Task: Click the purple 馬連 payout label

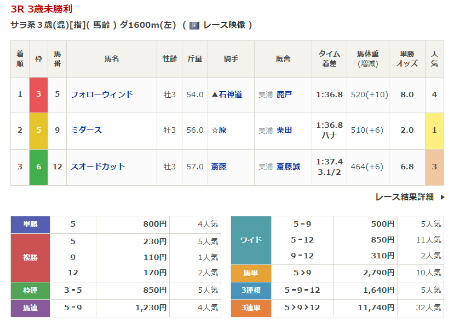Action: pos(30,308)
